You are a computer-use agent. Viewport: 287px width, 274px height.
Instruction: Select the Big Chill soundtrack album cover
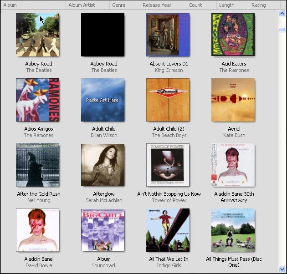[x=102, y=230]
